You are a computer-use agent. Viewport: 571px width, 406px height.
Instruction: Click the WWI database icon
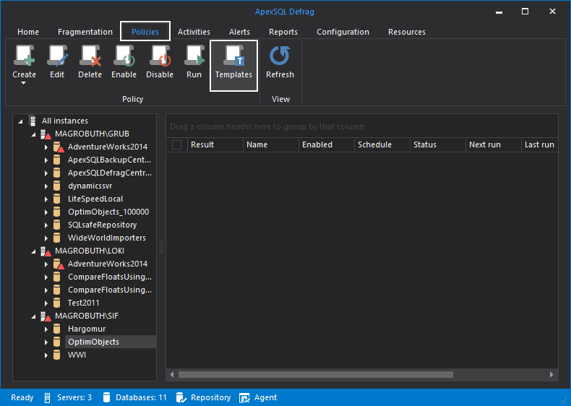pos(57,355)
